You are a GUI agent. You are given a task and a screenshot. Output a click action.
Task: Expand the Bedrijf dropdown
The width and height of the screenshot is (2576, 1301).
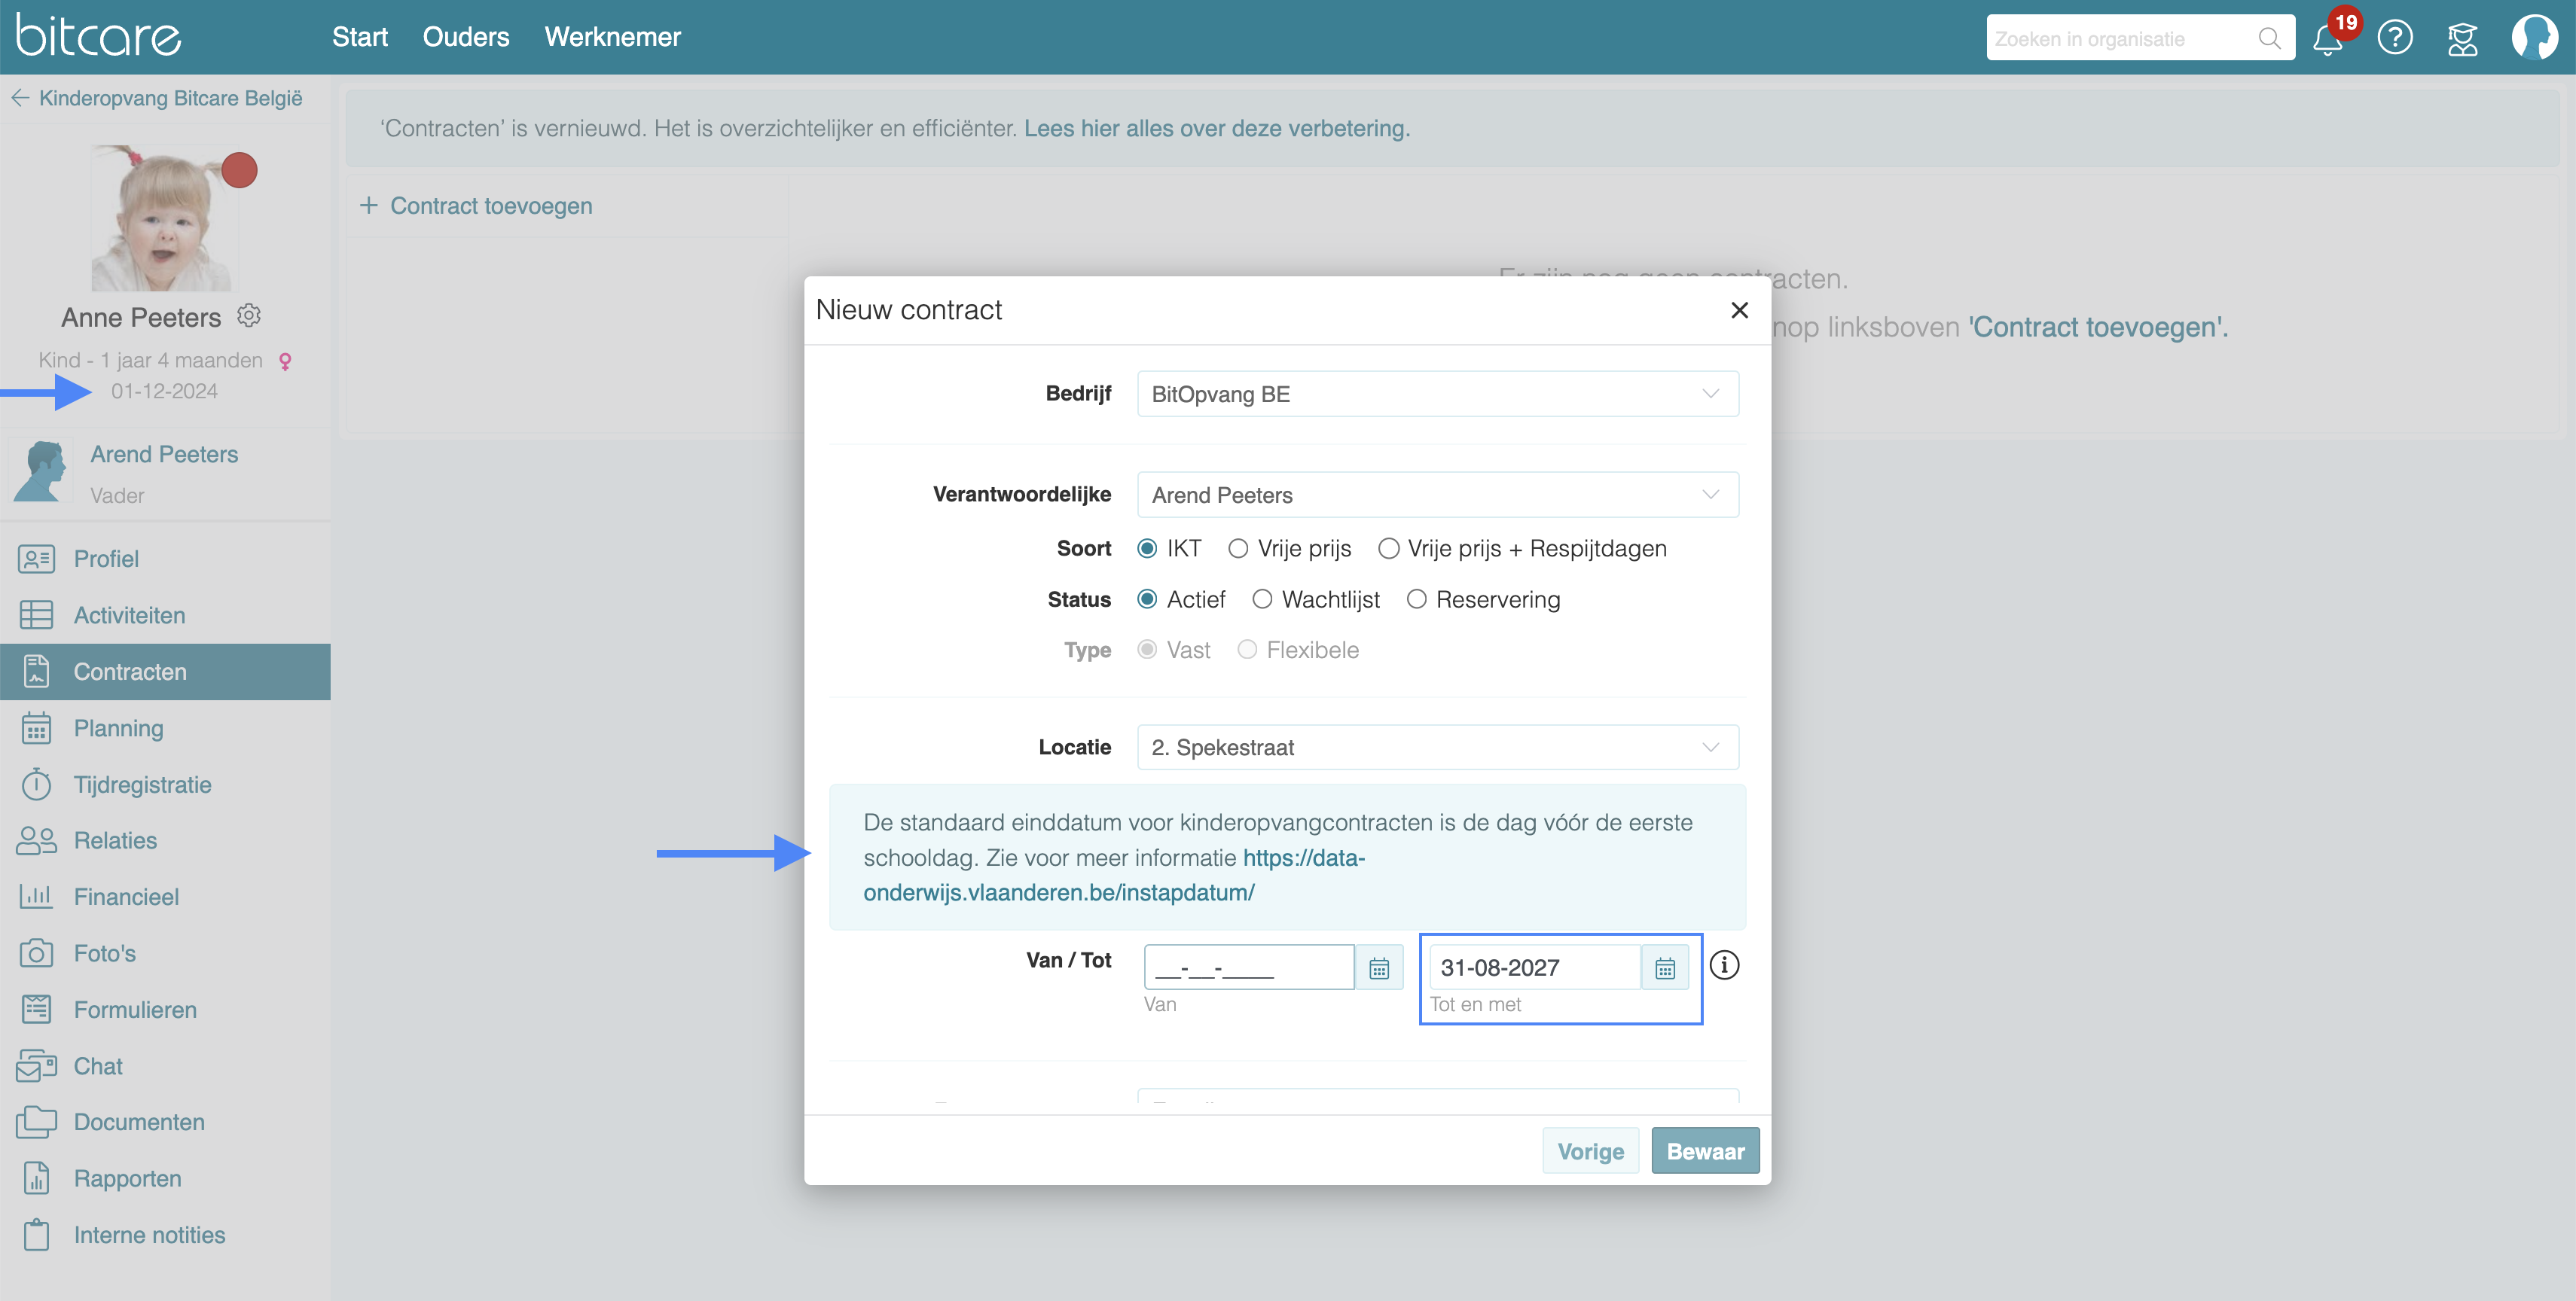pos(1437,394)
